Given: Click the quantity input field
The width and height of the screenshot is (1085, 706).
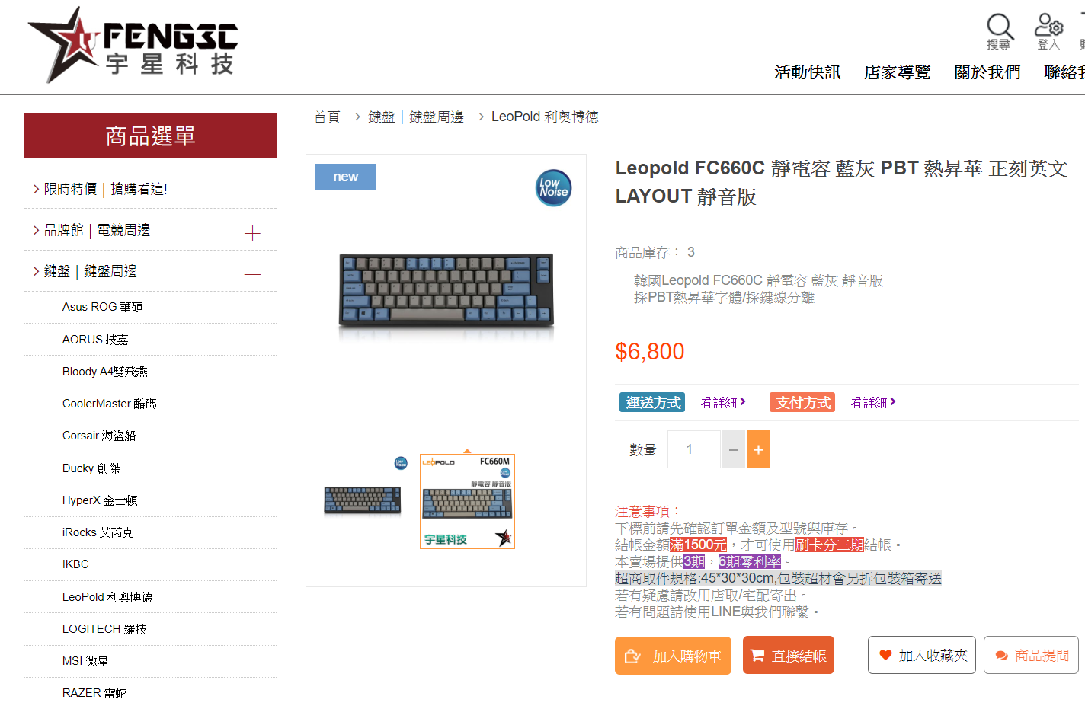Looking at the screenshot, I should [x=694, y=449].
